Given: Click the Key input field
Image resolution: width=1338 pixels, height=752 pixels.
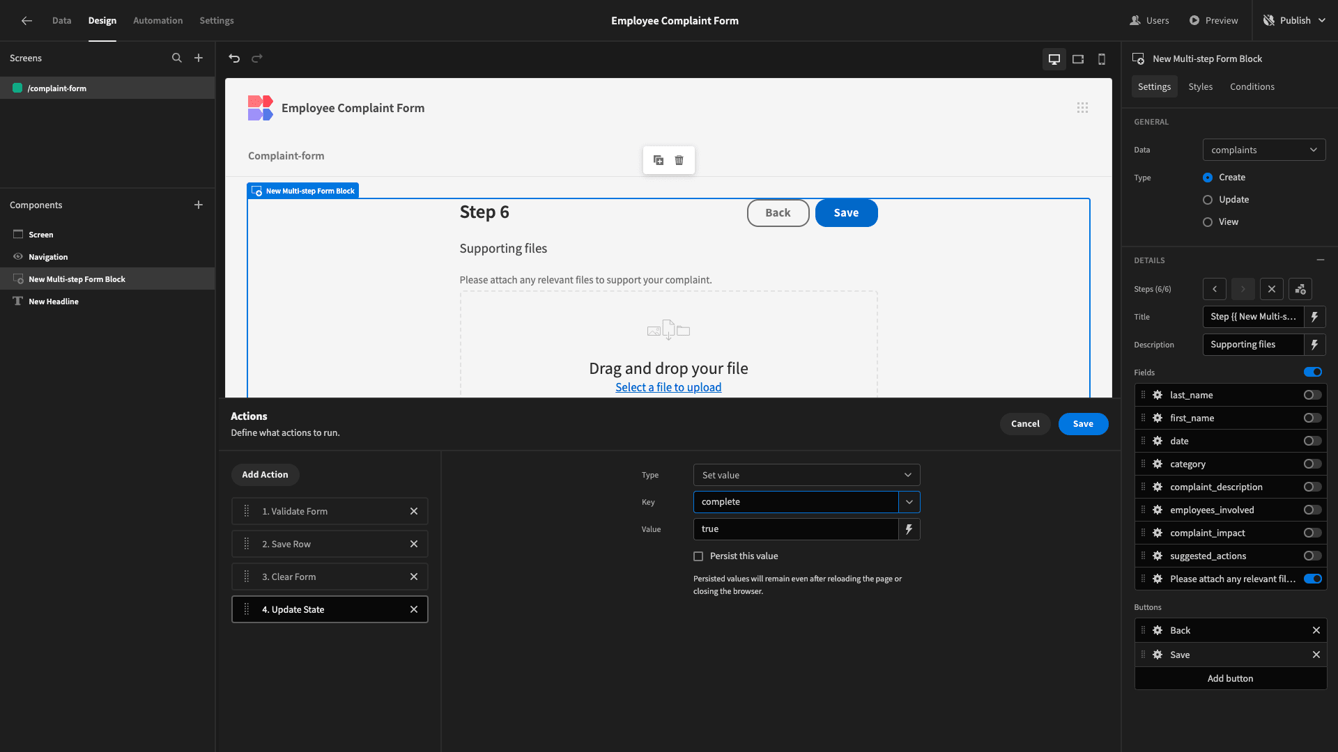Looking at the screenshot, I should 796,502.
